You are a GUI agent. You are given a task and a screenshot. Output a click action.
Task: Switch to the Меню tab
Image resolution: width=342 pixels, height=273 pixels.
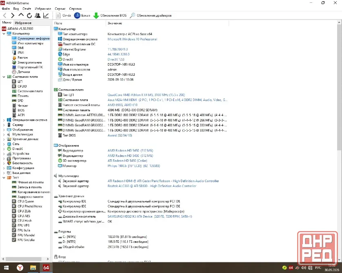7,22
